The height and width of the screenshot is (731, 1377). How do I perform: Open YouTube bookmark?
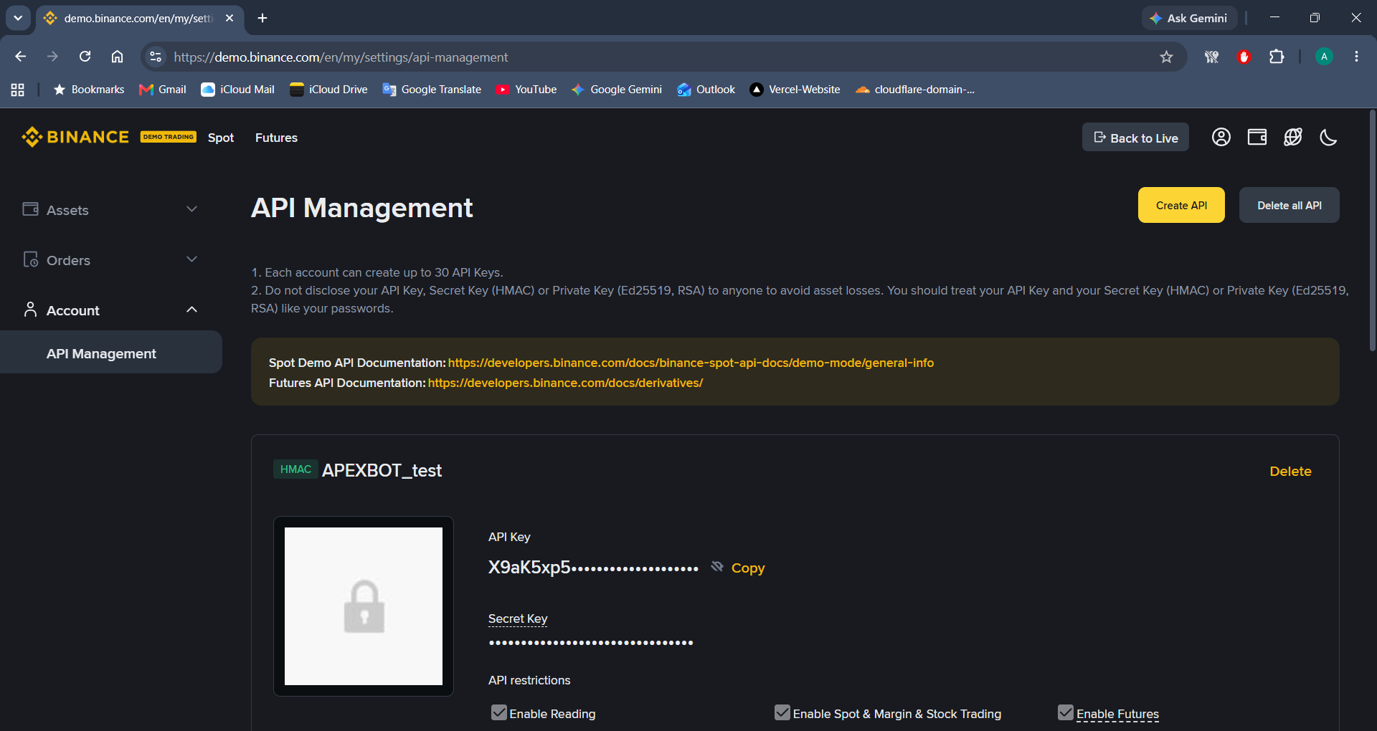tap(526, 90)
